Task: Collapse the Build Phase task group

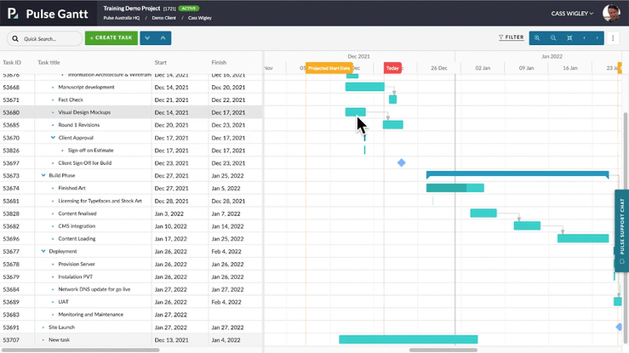Action: [x=43, y=175]
